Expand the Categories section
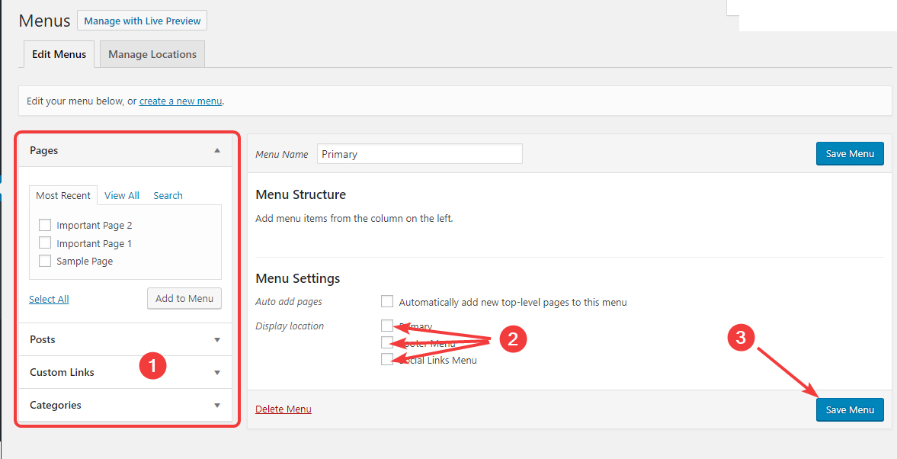 point(217,406)
